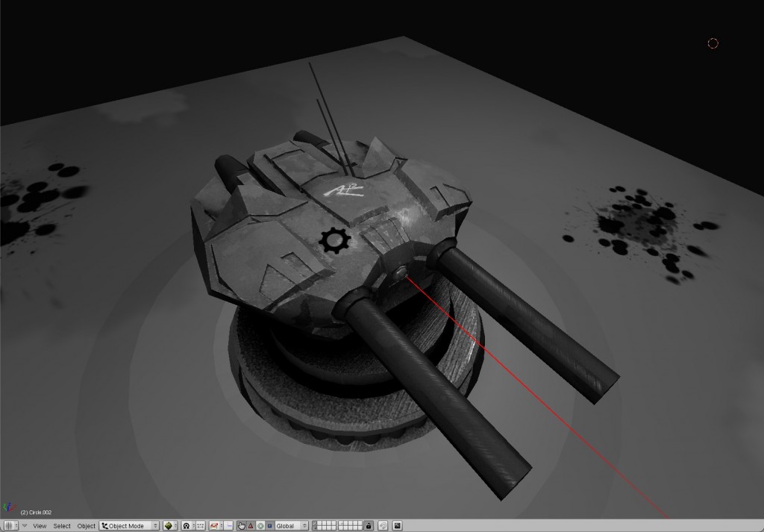Open the View menu
The height and width of the screenshot is (532, 764).
tap(39, 525)
